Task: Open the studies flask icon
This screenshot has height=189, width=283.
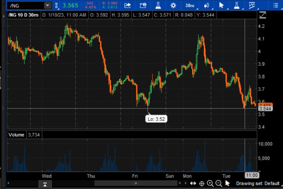Action: click(x=158, y=6)
